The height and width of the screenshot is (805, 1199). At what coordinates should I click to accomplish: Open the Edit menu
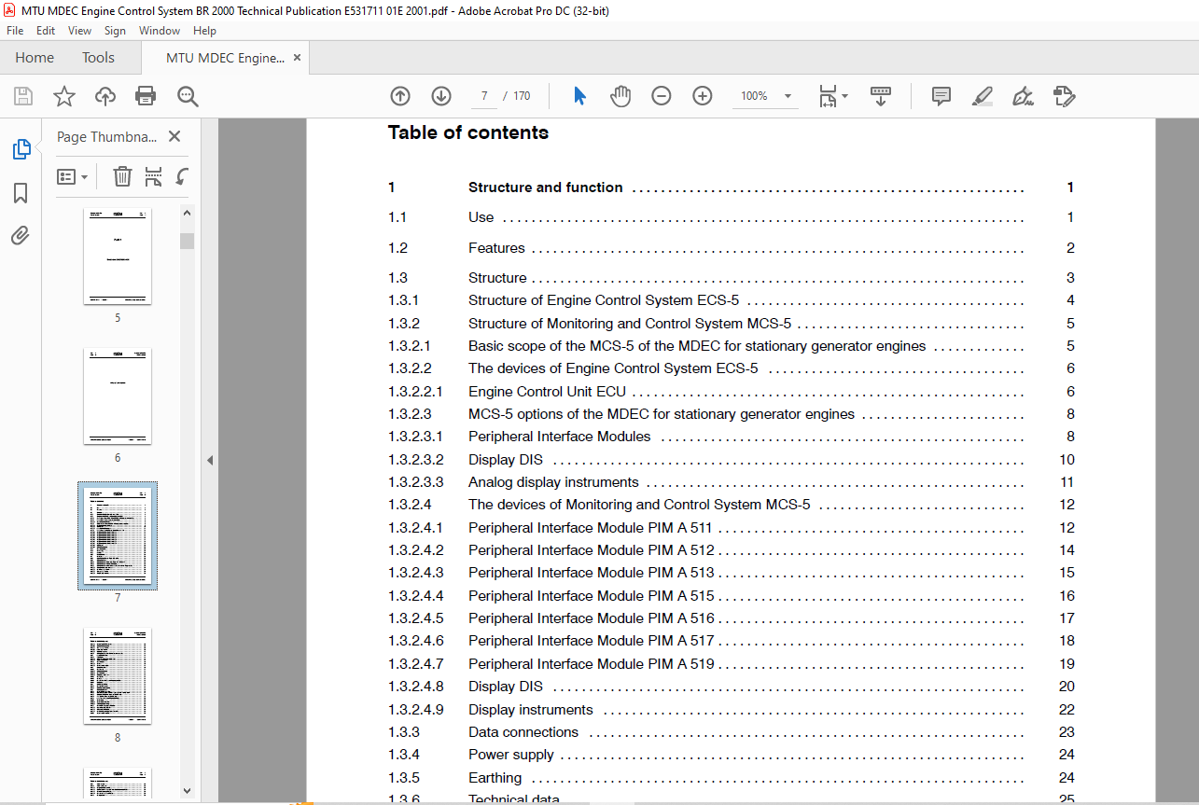pos(46,31)
